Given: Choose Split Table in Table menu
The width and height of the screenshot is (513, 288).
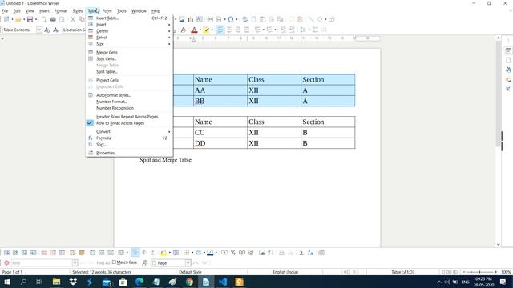Looking at the screenshot, I should tap(129, 71).
